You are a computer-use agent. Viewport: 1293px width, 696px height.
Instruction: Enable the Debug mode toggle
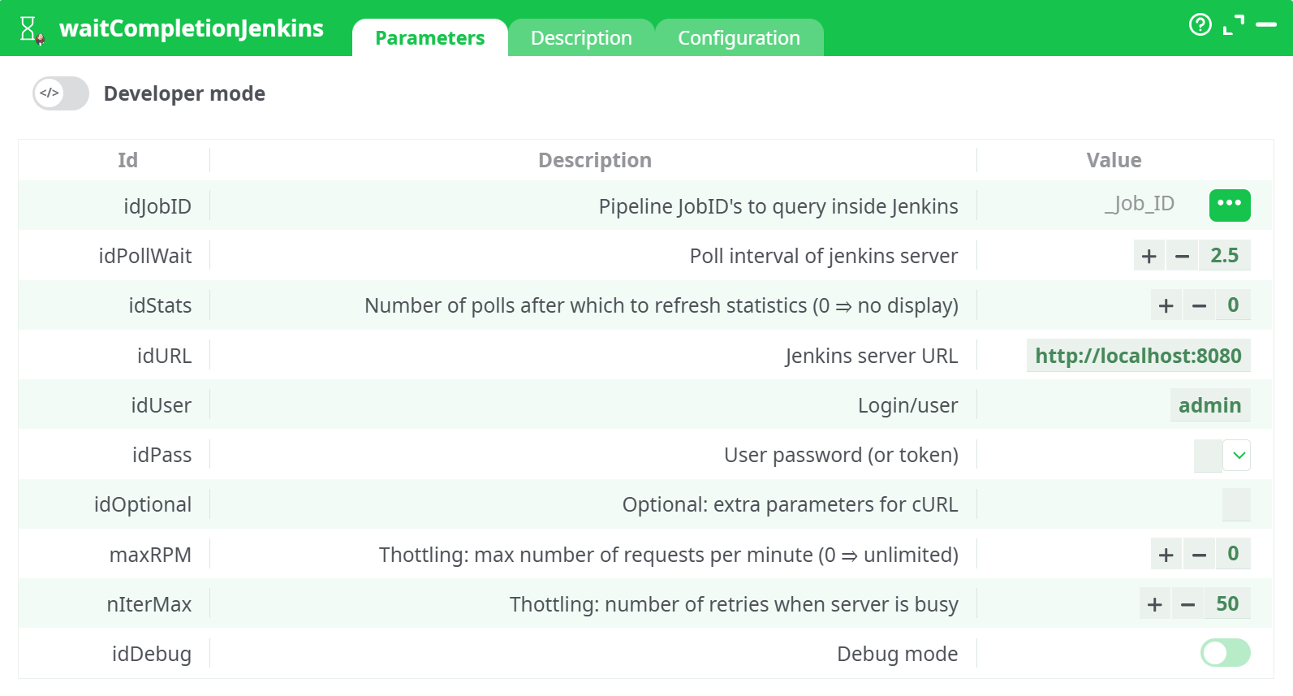(x=1226, y=653)
